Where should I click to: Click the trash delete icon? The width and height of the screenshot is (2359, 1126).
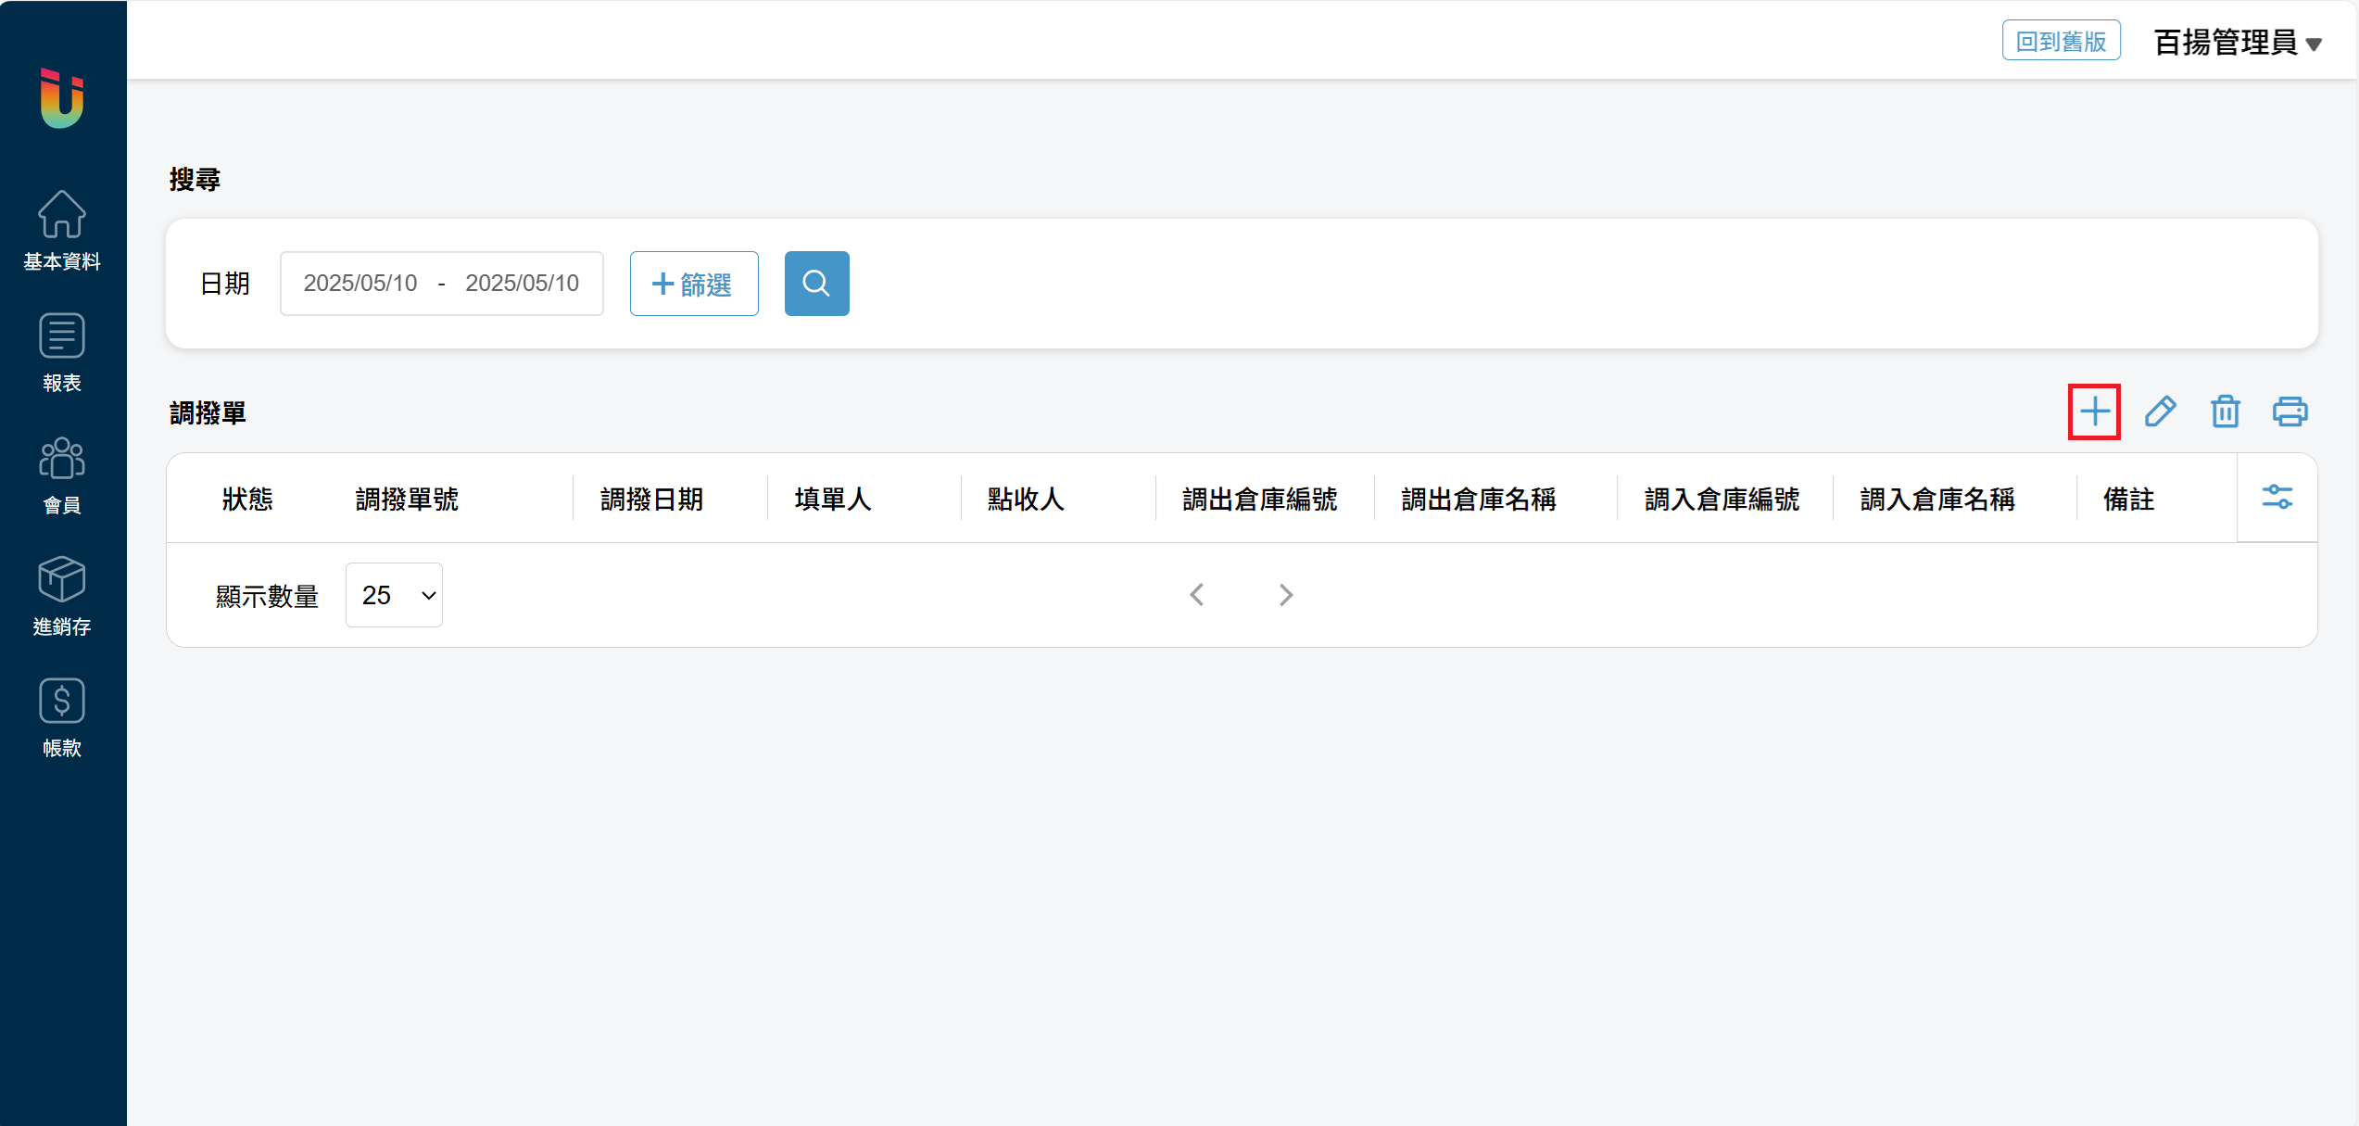pos(2225,411)
